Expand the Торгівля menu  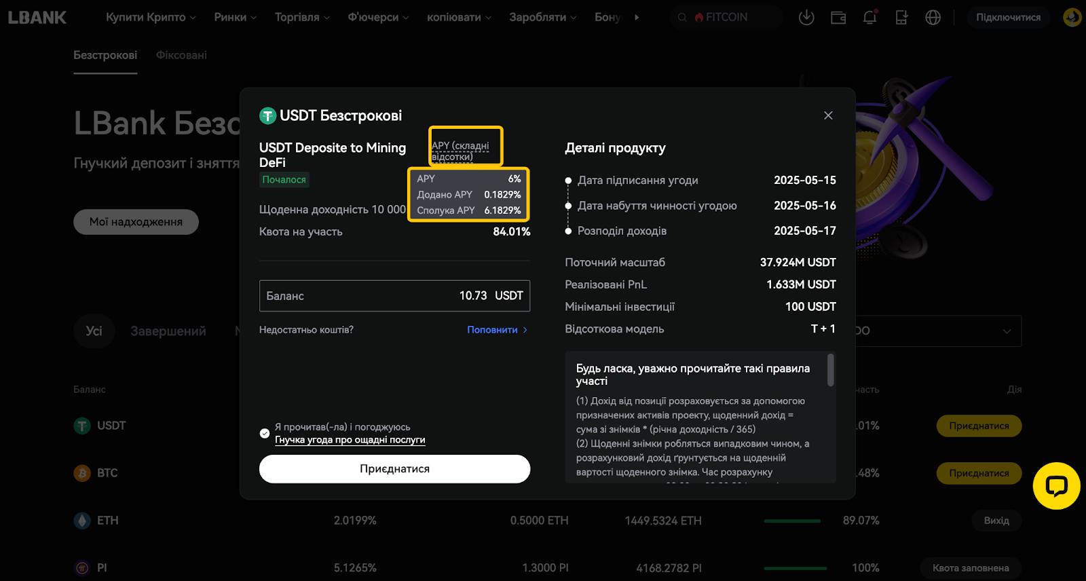[x=302, y=18]
